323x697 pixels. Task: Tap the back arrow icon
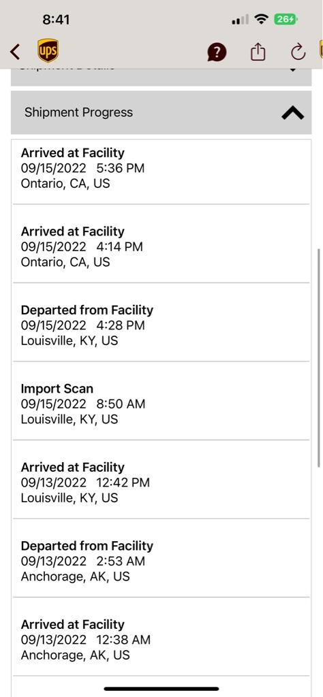(15, 52)
